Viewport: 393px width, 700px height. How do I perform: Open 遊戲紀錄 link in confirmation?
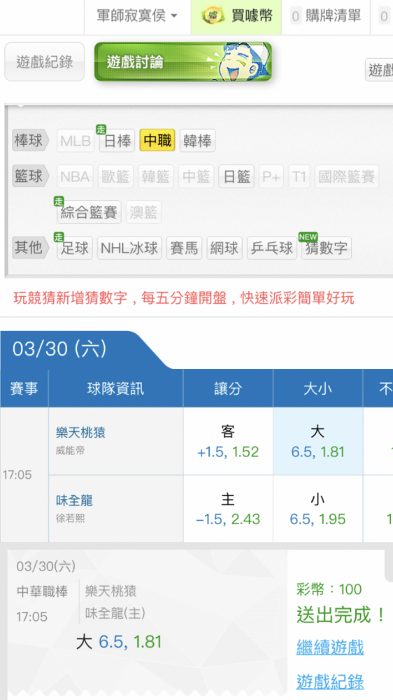(330, 681)
